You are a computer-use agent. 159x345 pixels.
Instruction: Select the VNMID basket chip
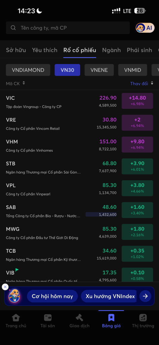click(x=133, y=70)
